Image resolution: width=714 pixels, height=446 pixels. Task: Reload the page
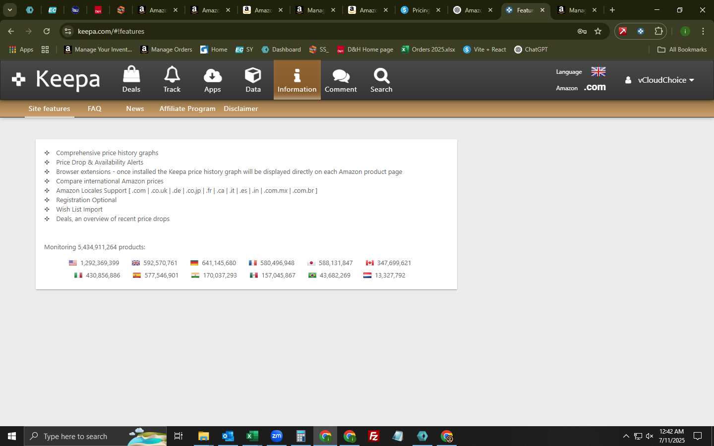click(47, 31)
